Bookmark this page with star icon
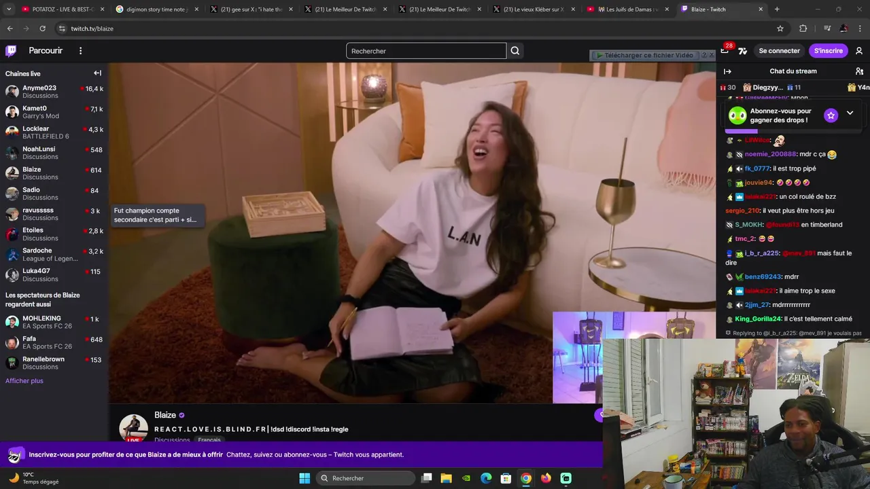870x489 pixels. 780,29
